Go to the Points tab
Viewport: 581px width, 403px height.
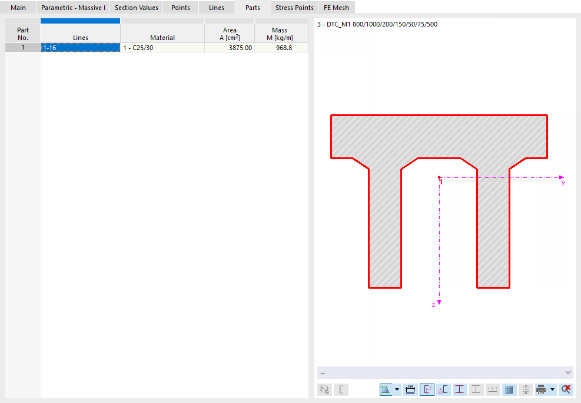pos(181,8)
